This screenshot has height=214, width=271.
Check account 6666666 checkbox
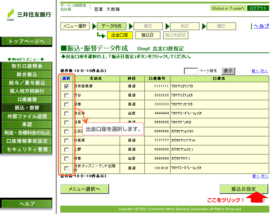click(67, 132)
